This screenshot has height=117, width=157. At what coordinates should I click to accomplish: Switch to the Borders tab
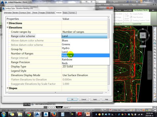16,13
